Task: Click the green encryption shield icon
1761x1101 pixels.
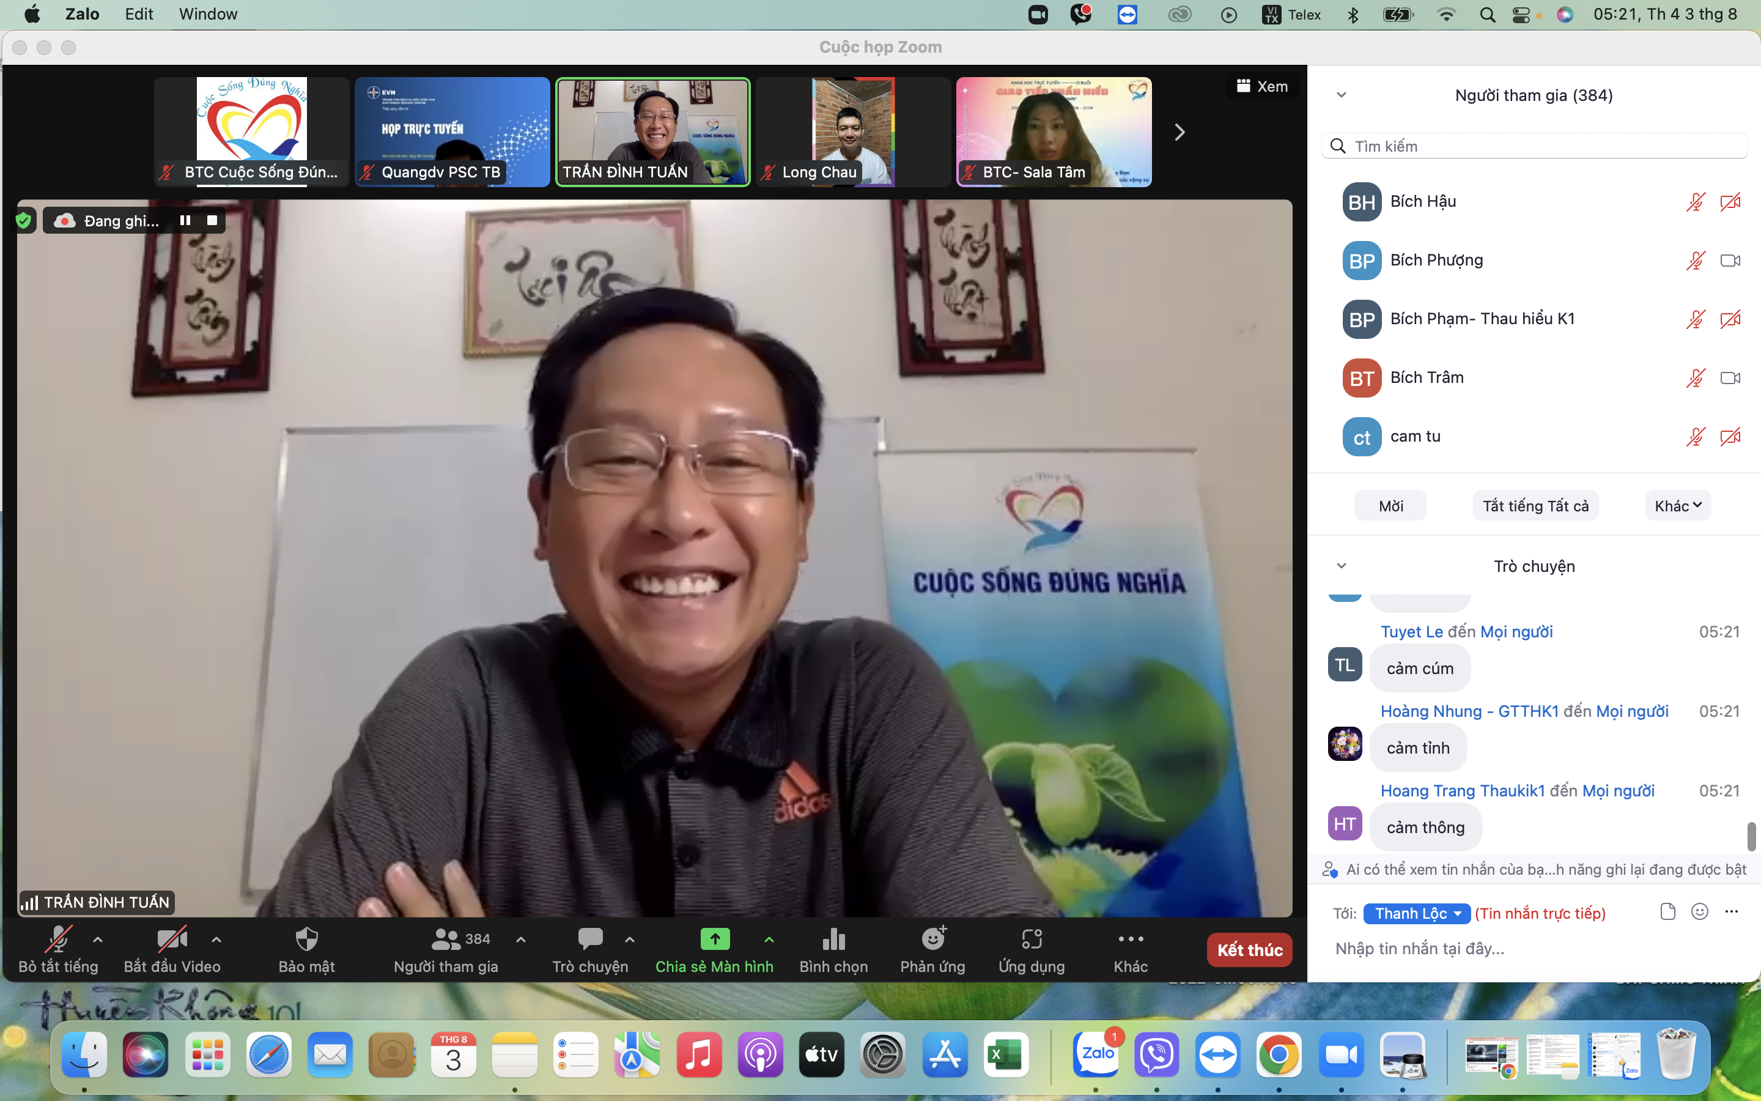Action: click(23, 220)
